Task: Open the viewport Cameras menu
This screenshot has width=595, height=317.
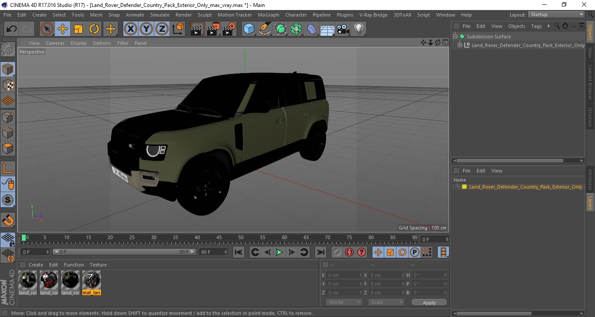Action: (55, 43)
